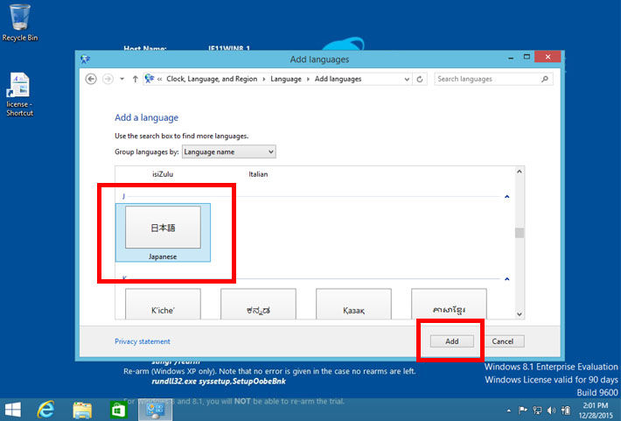Image resolution: width=621 pixels, height=421 pixels.
Task: Open the recent locations dropdown arrow
Action: (x=122, y=79)
